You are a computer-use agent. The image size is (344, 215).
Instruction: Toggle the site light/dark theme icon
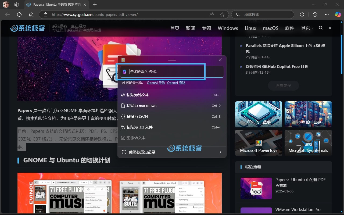coord(330,28)
